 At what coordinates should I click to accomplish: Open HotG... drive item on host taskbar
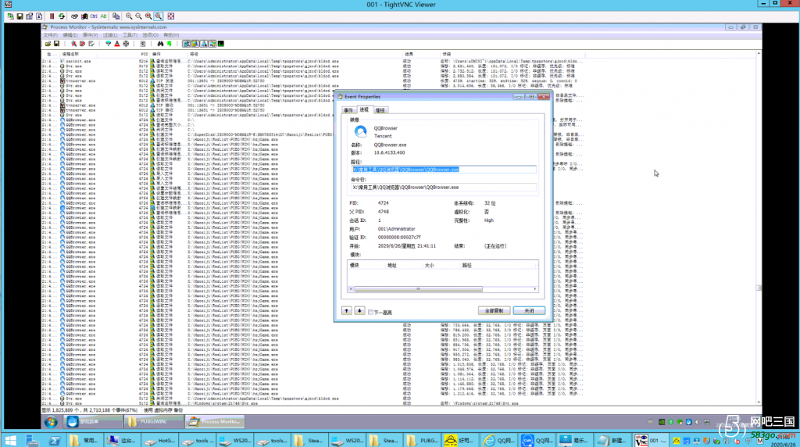click(x=160, y=440)
